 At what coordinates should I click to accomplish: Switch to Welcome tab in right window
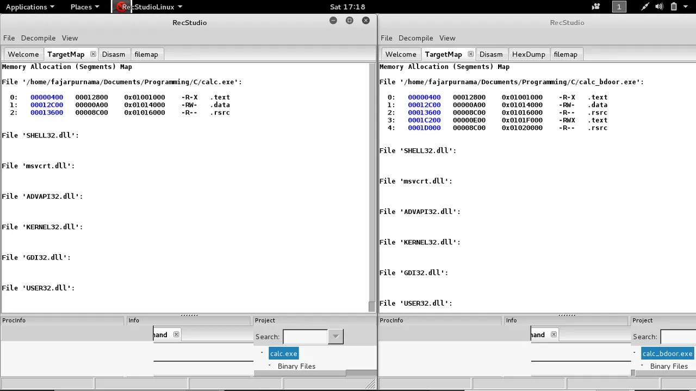click(401, 54)
